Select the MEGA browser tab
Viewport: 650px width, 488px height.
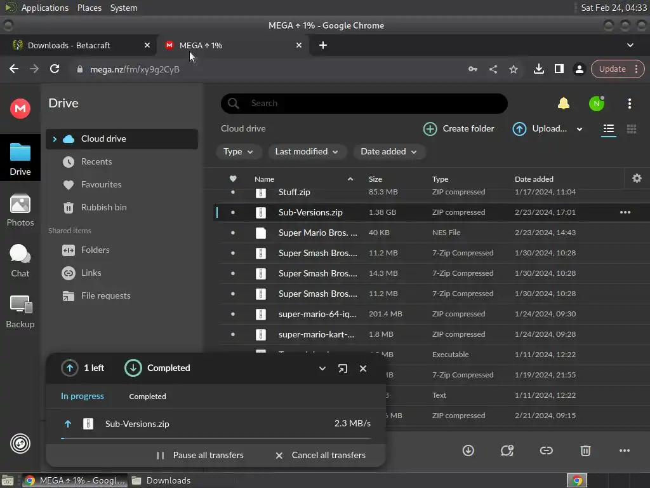coord(233,45)
